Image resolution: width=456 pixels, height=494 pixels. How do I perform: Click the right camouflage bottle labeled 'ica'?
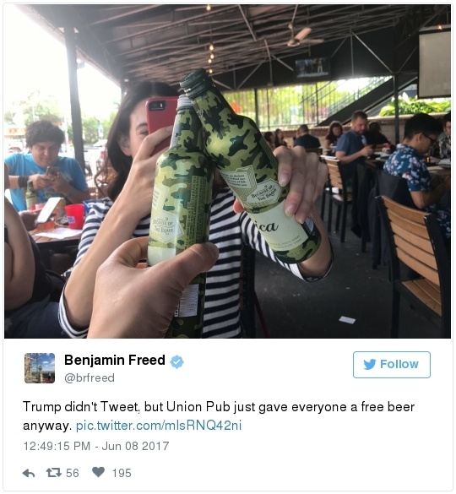click(x=250, y=167)
